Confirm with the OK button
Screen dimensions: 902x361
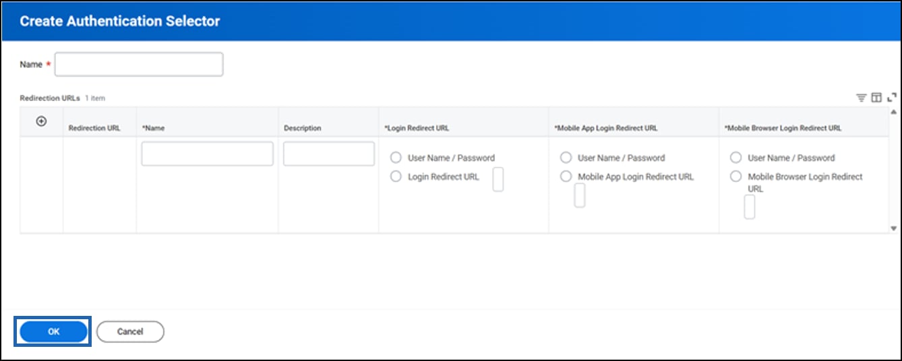tap(53, 331)
